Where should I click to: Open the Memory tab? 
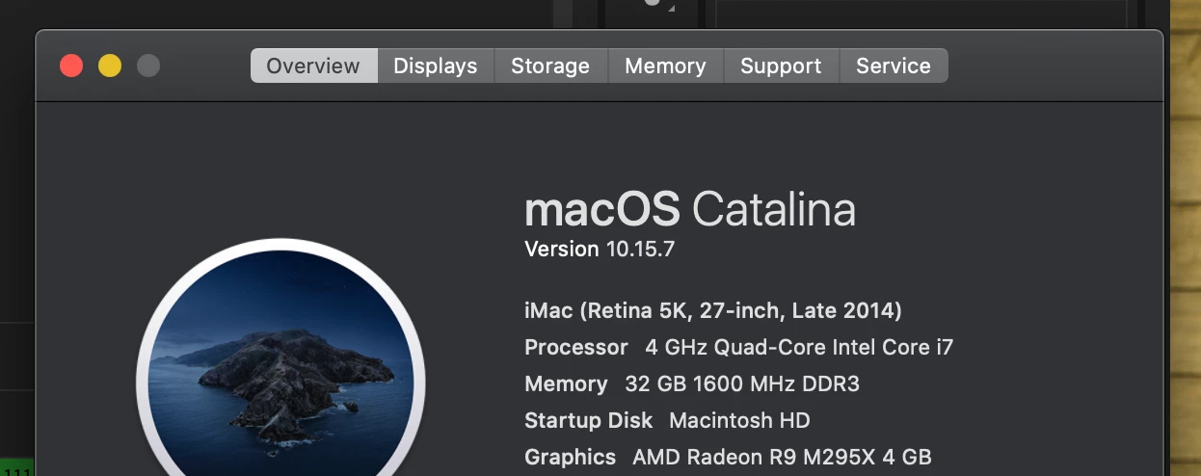[665, 66]
